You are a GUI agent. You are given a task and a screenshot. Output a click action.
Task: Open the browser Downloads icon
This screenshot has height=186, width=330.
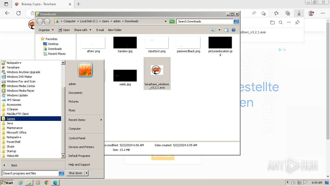click(299, 13)
